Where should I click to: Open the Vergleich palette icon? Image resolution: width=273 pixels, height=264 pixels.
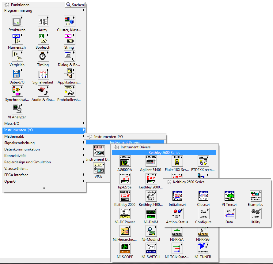point(17,56)
